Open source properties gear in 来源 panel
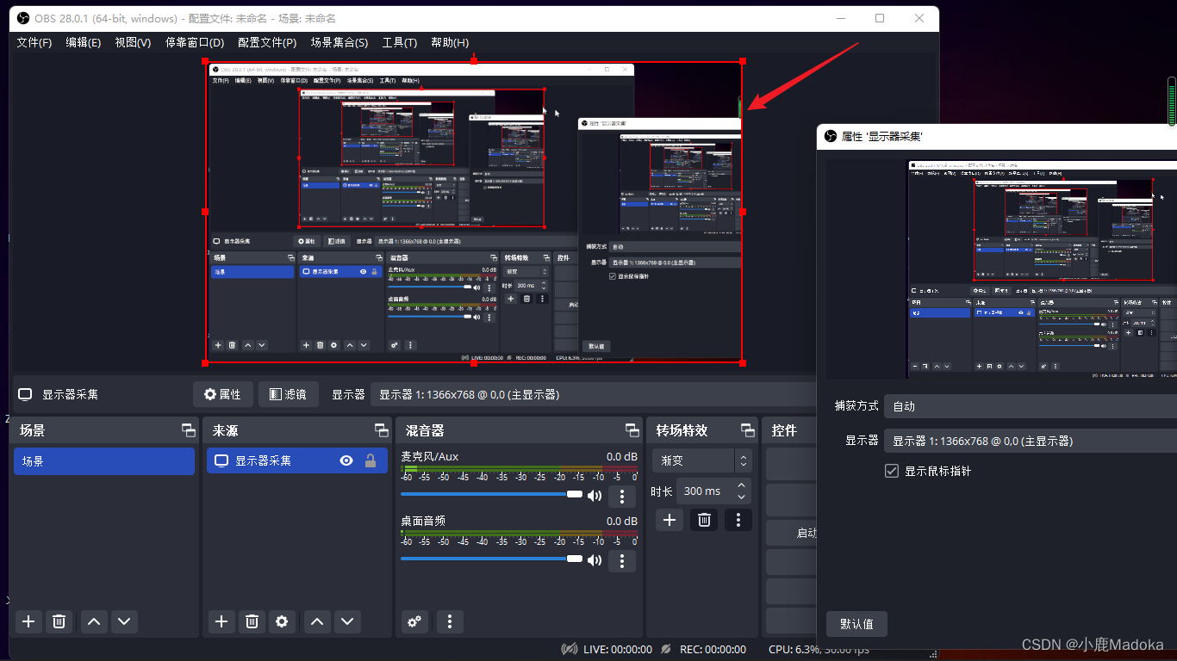 tap(282, 621)
